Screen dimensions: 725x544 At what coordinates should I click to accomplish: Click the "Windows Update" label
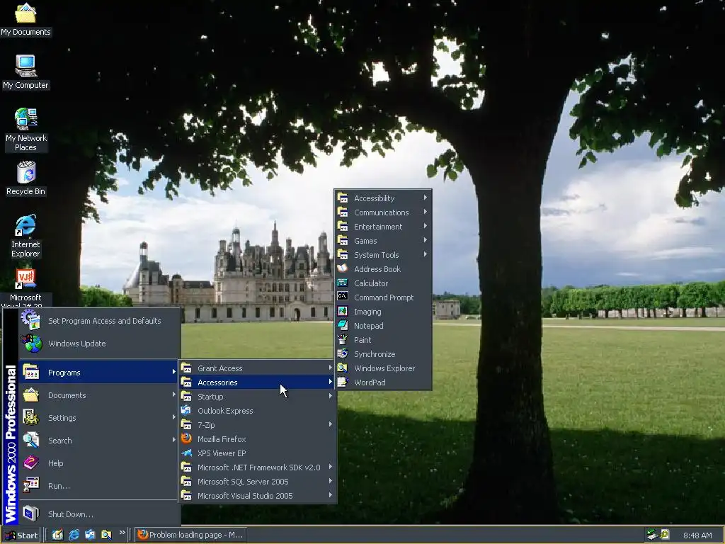click(x=76, y=344)
